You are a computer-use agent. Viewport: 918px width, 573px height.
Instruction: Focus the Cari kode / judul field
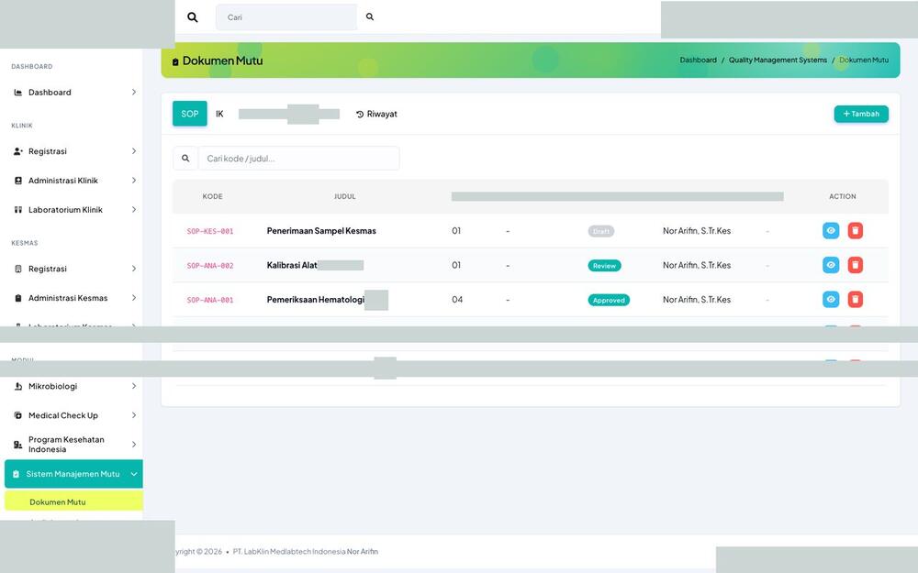click(298, 159)
